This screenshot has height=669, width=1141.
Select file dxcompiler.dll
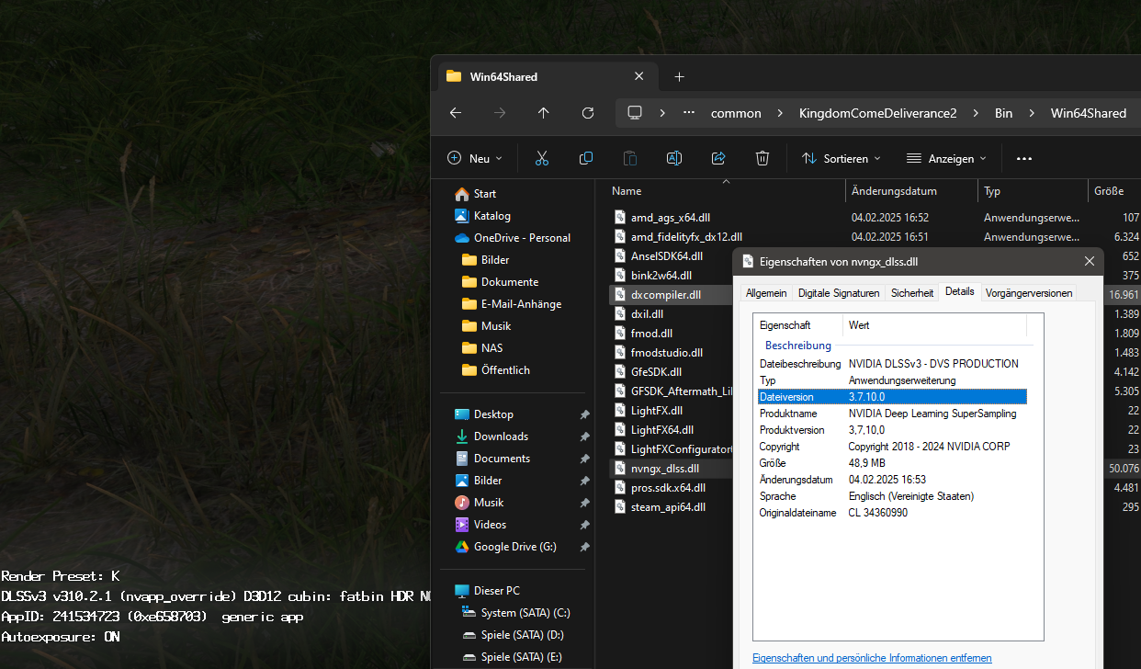tap(666, 295)
